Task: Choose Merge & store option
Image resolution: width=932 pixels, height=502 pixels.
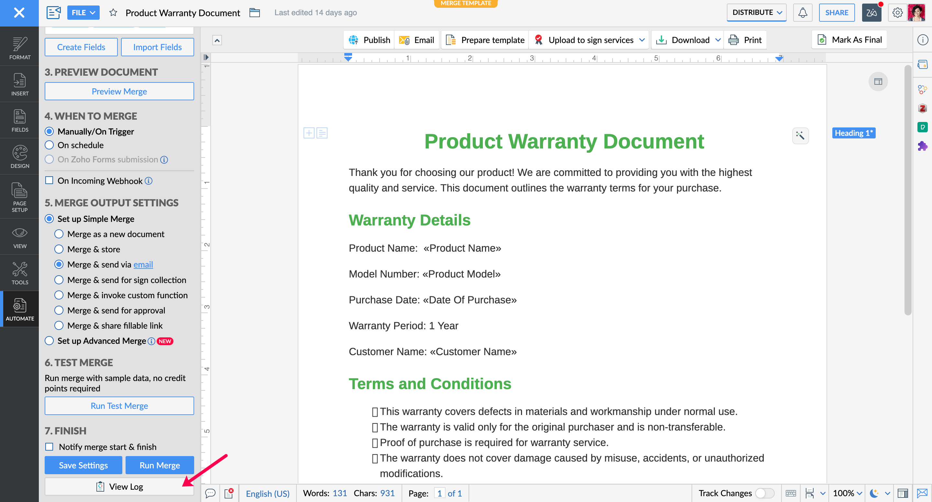Action: (x=59, y=249)
